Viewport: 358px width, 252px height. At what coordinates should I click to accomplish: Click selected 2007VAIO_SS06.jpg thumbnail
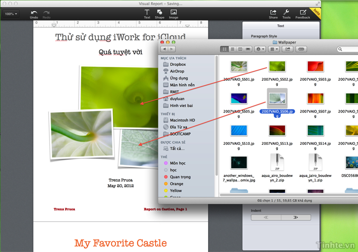(277, 99)
